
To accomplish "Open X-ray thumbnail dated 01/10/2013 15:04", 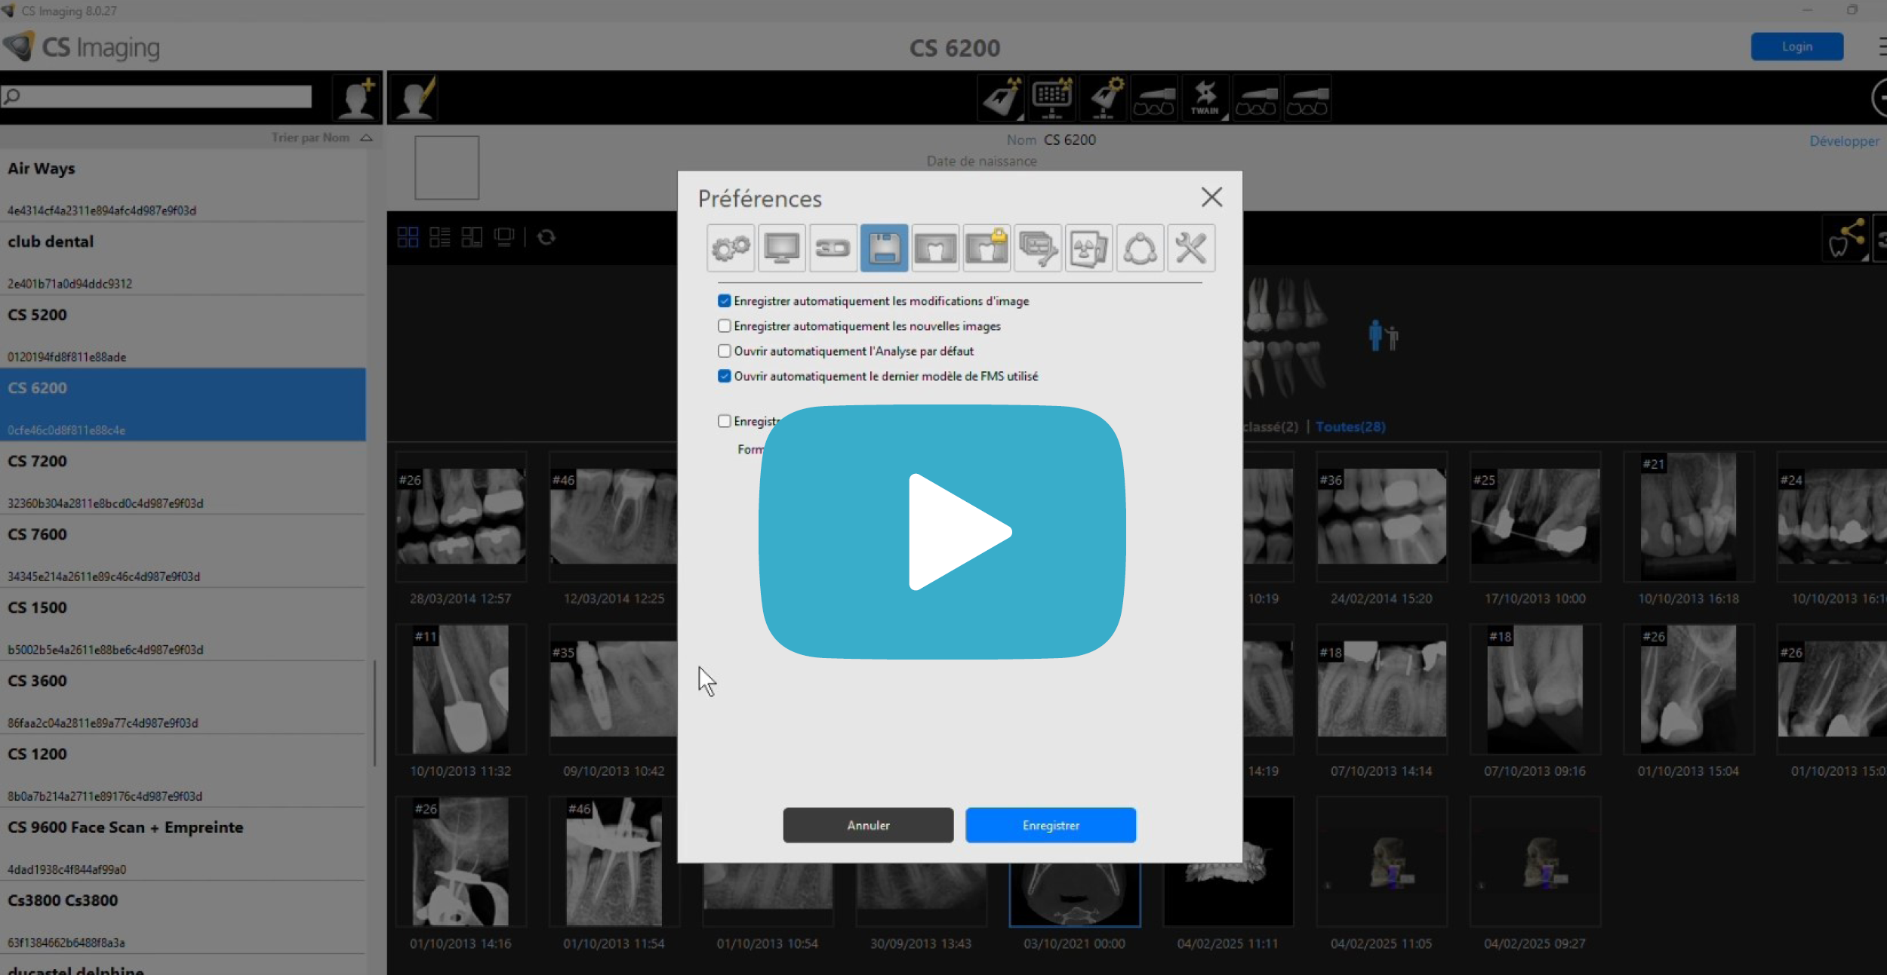I will (x=1688, y=689).
